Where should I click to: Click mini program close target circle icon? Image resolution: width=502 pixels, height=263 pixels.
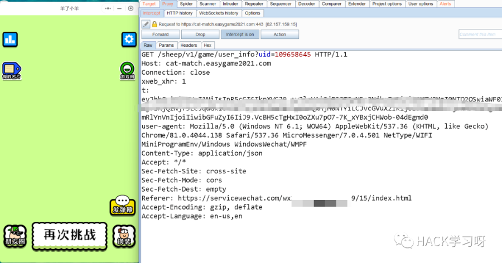131,8
